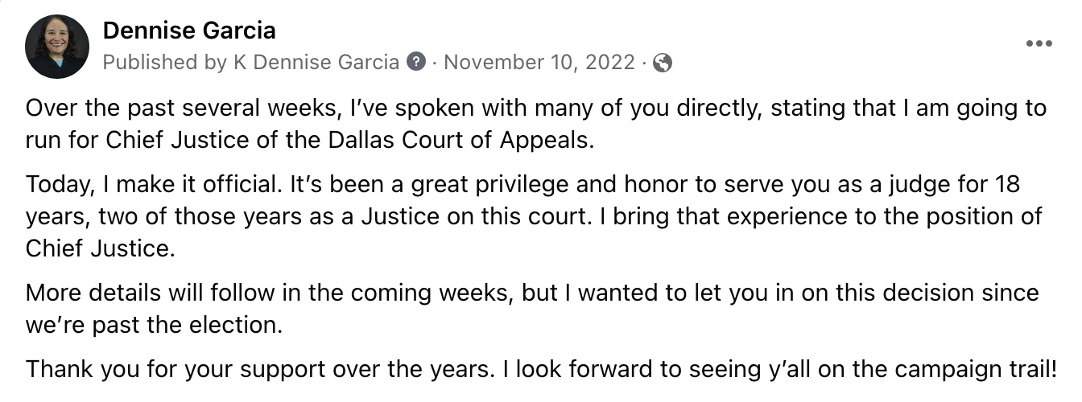The image size is (1082, 402).
Task: Click the line 'we're past the election.'
Action: (156, 325)
